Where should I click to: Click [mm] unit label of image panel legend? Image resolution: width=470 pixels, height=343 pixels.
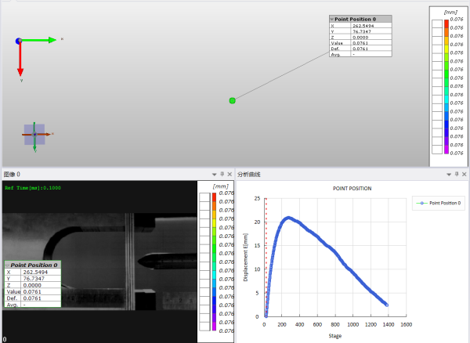click(x=220, y=186)
